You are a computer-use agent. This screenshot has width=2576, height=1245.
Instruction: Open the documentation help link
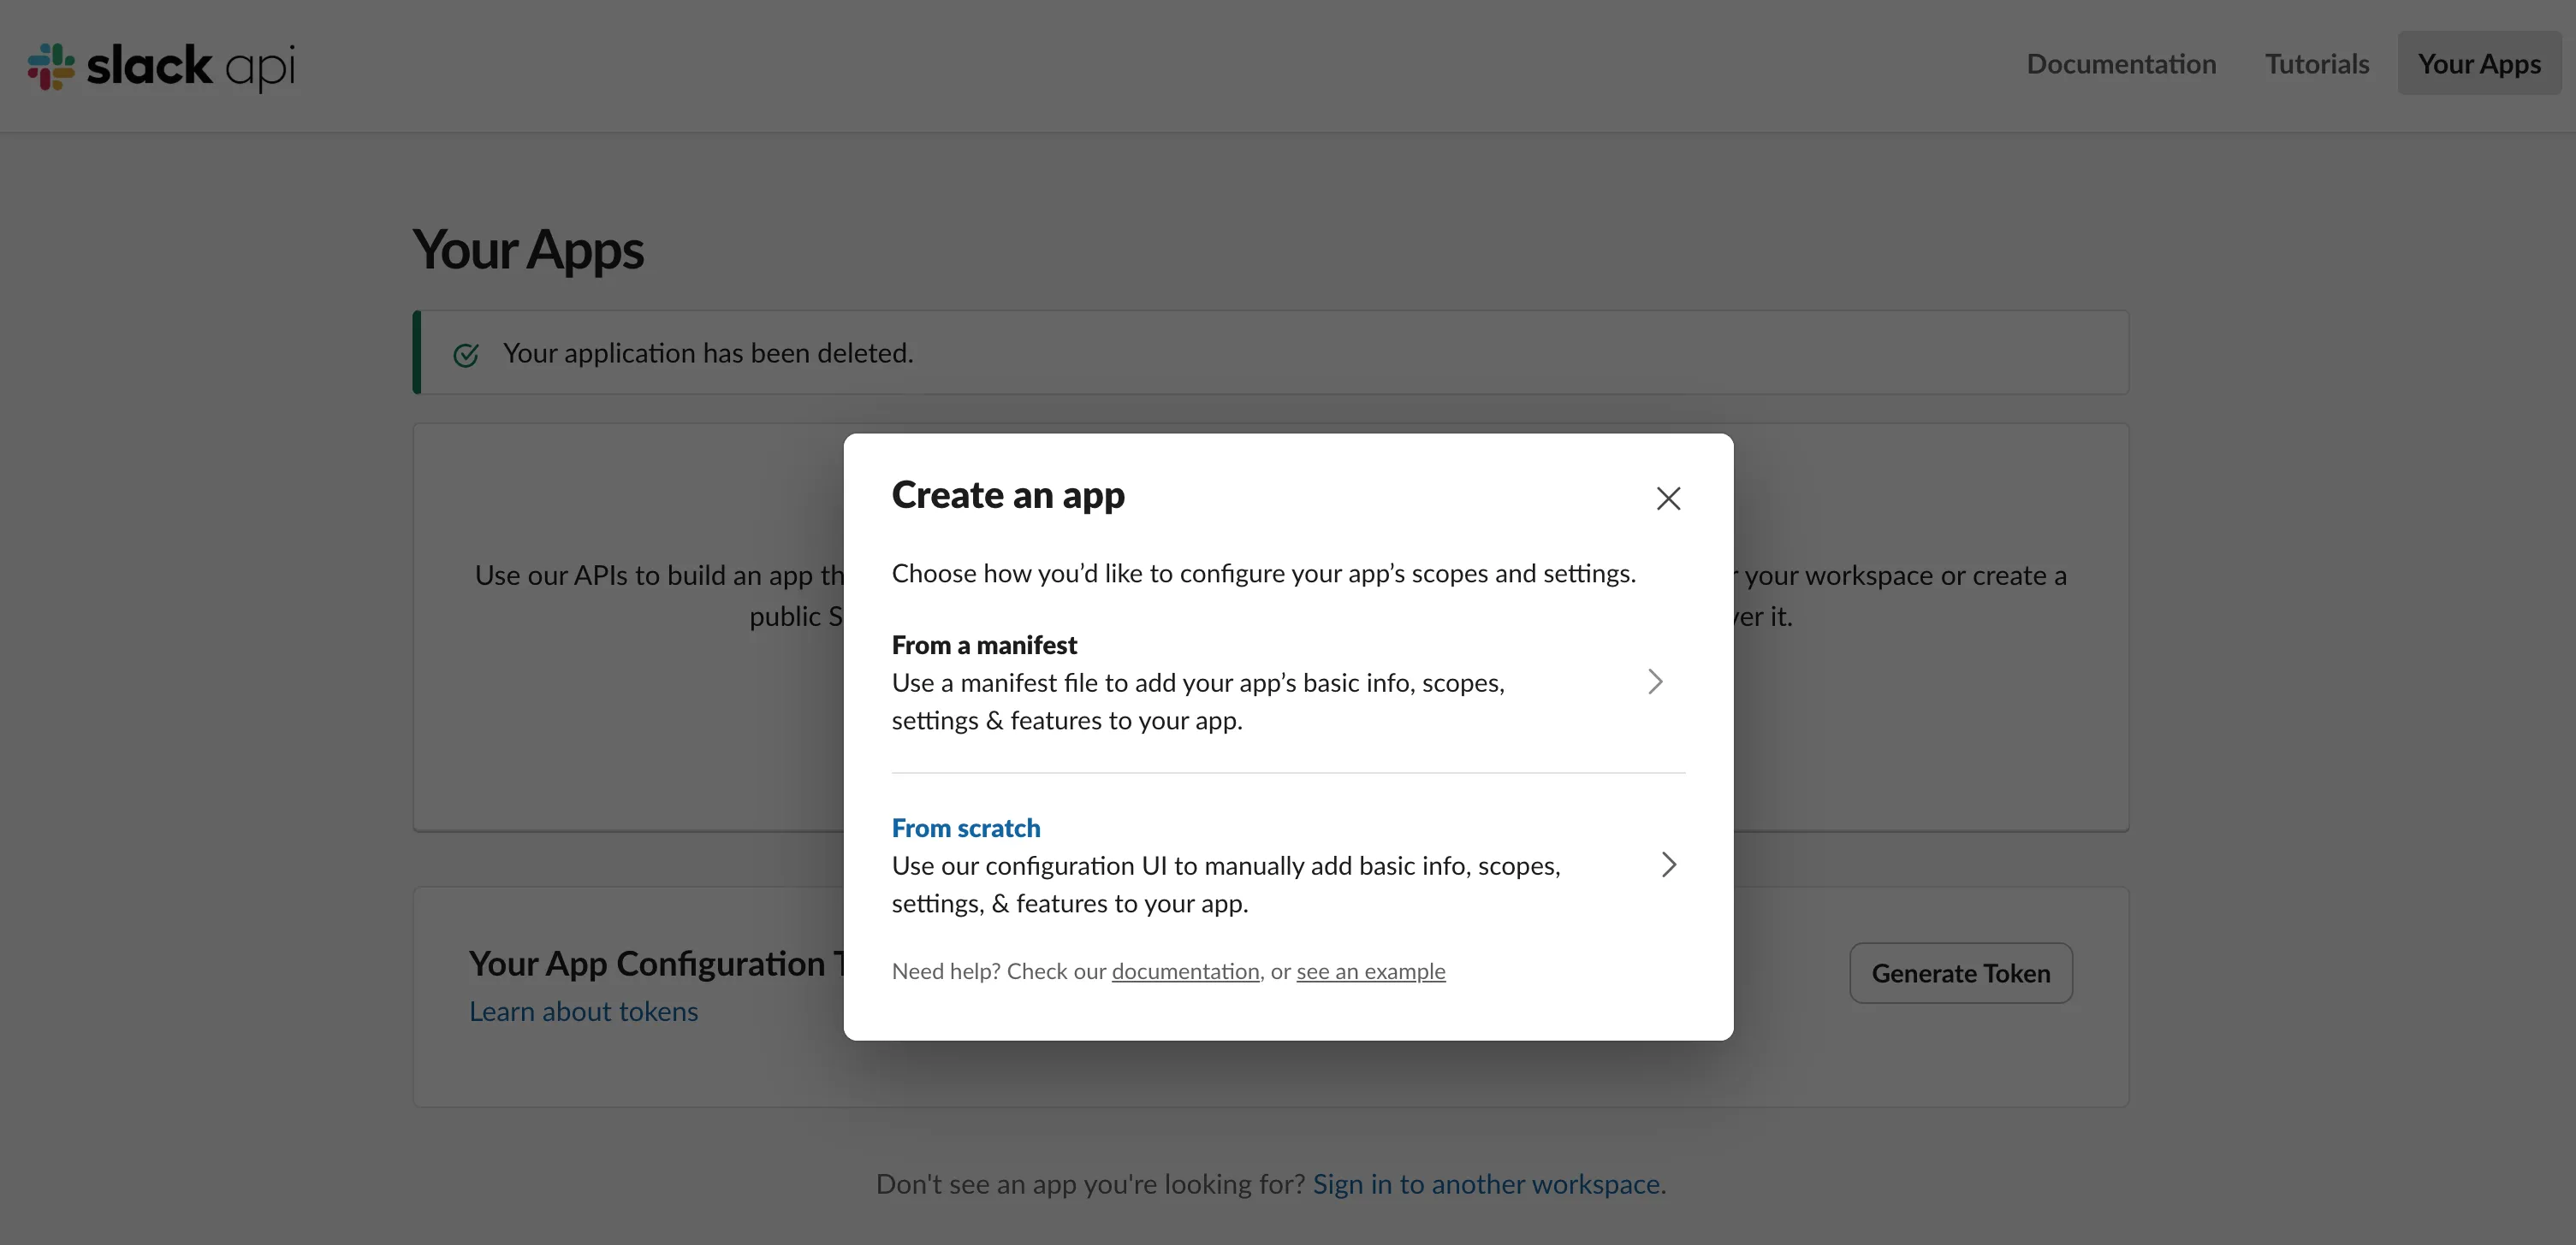(x=1185, y=971)
